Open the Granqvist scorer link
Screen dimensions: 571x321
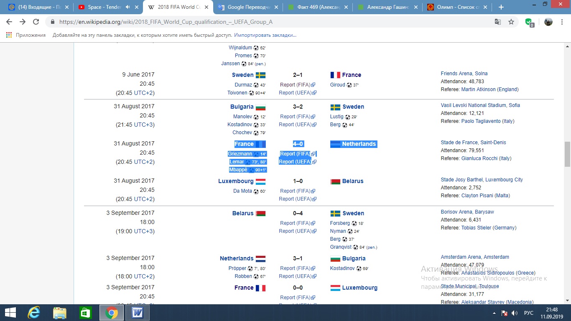[341, 247]
